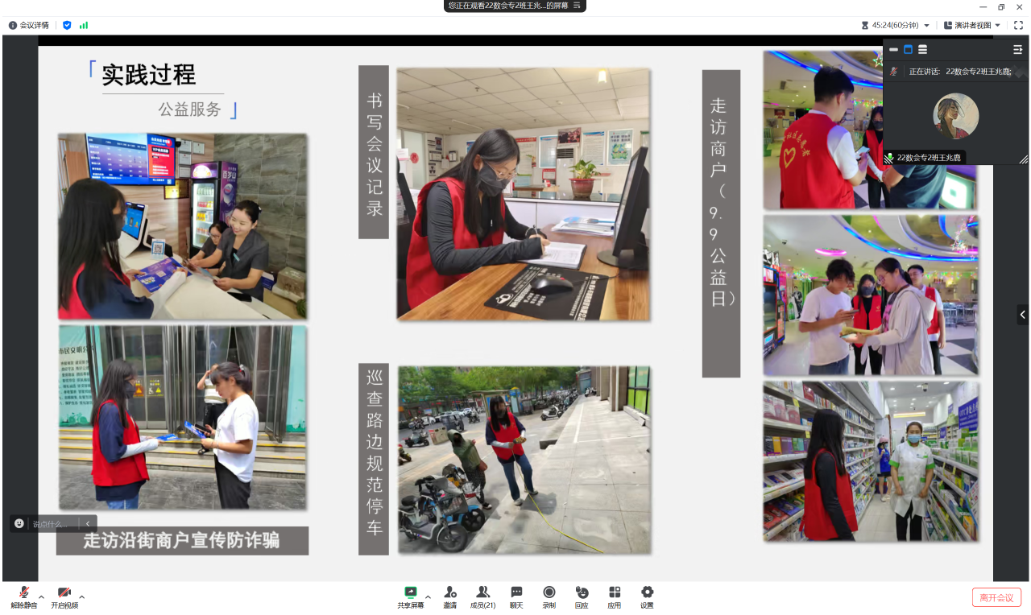This screenshot has height=615, width=1031.
Task: Click 共享屏幕 share screen
Action: [x=410, y=596]
